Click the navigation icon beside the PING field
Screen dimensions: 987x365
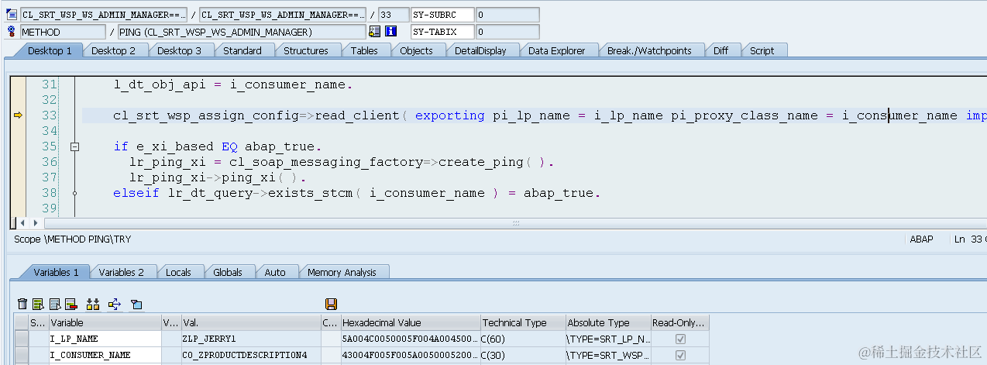375,32
